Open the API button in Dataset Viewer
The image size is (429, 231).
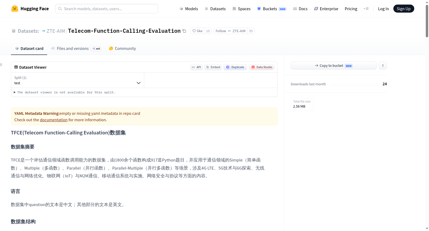pos(196,67)
